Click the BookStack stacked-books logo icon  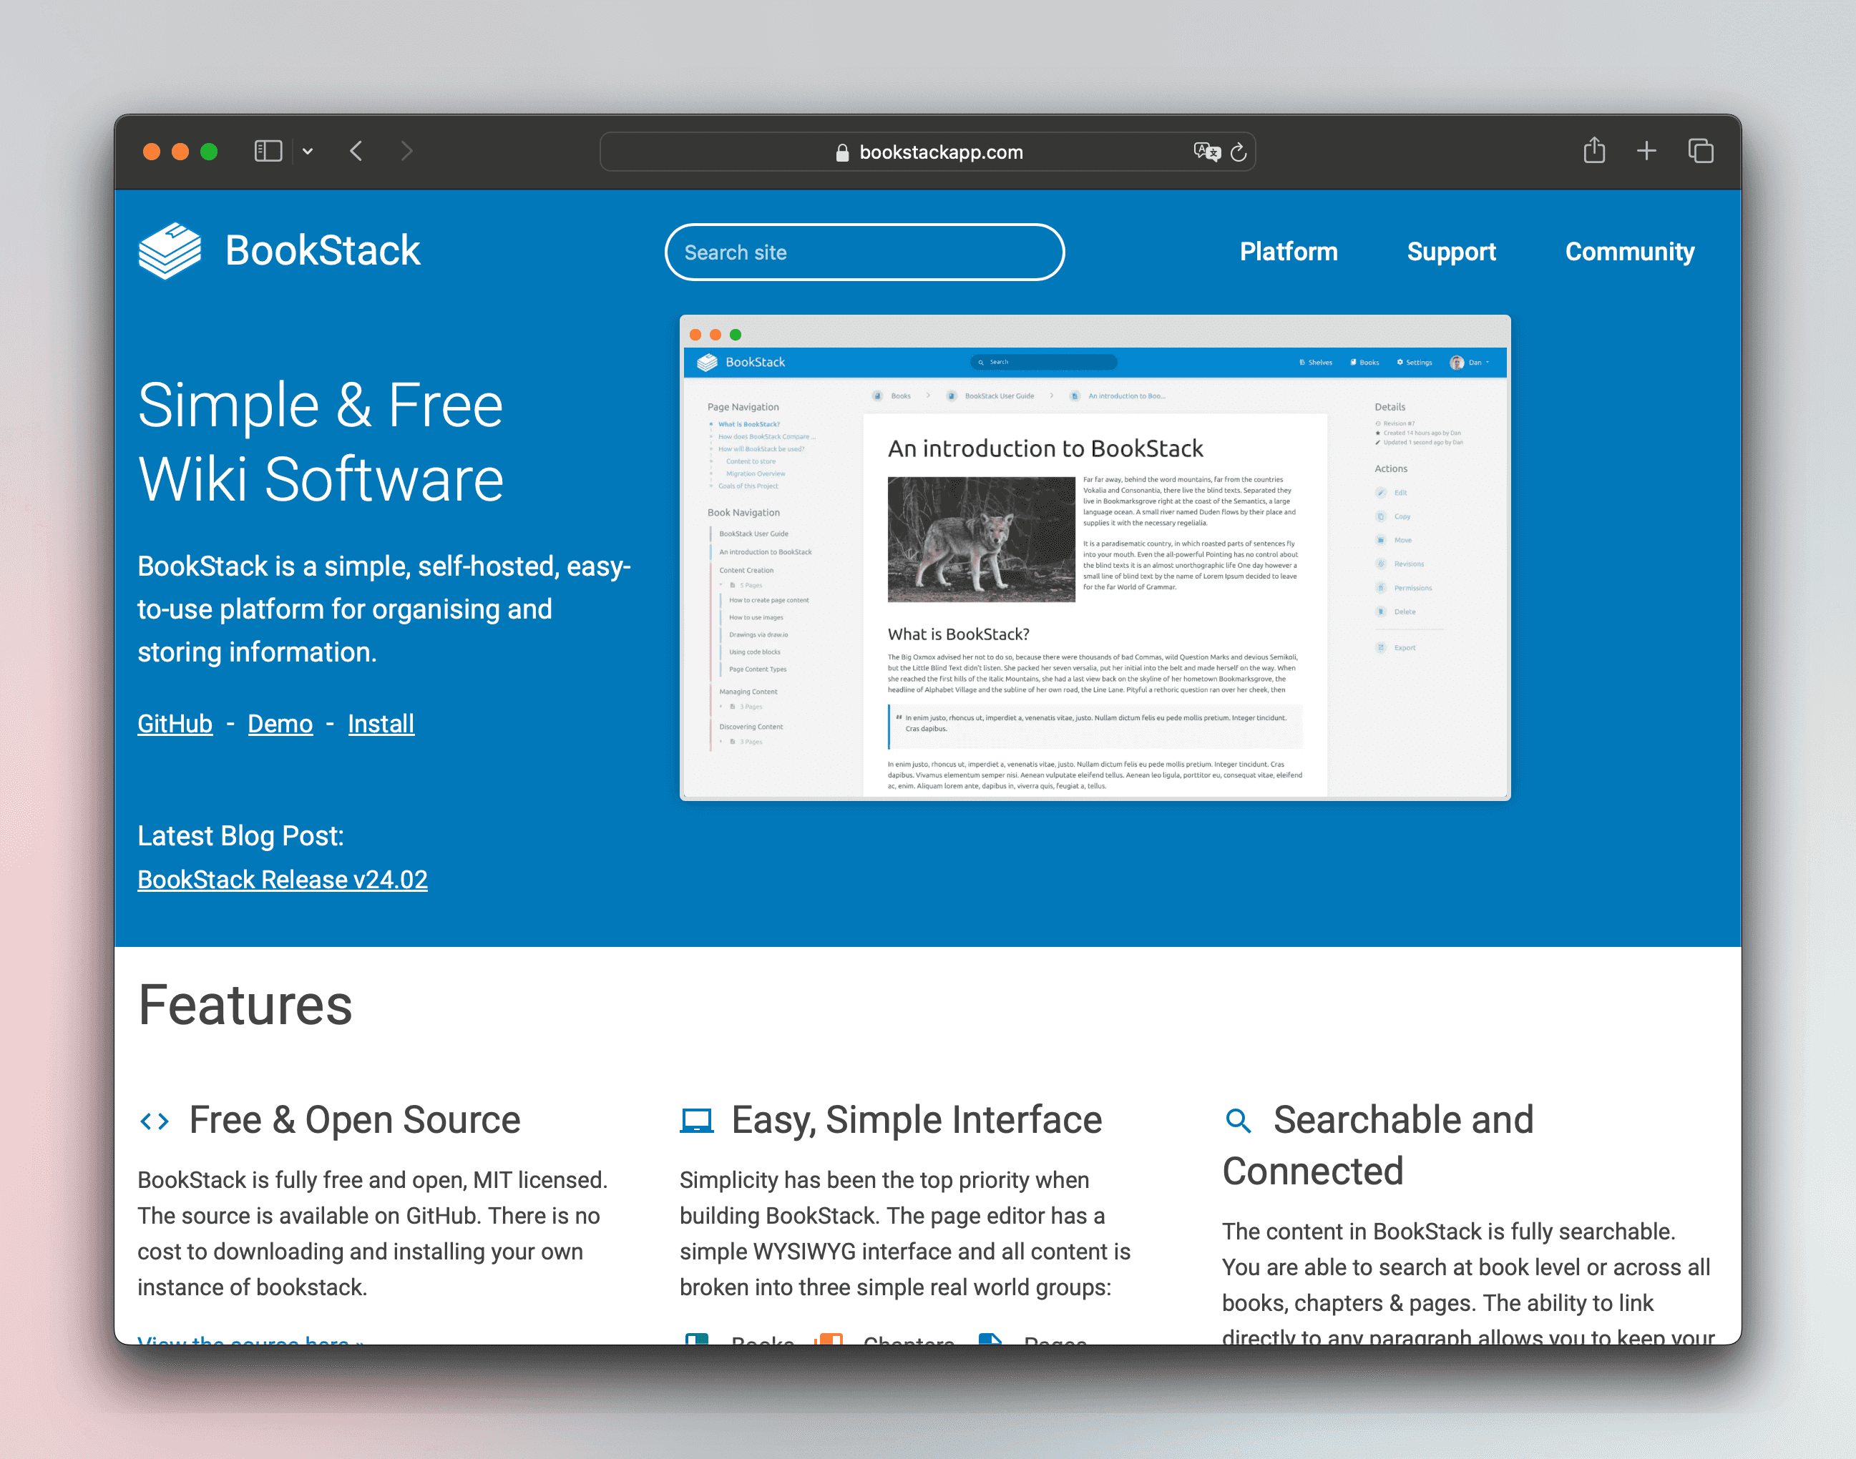pos(170,250)
